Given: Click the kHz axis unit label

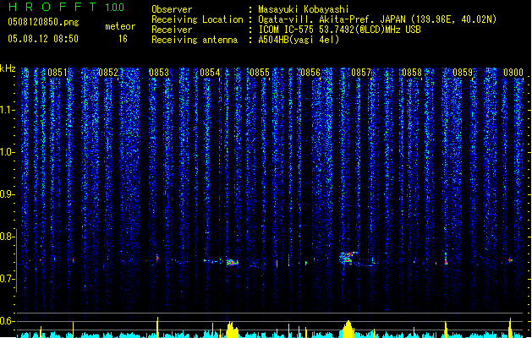Looking at the screenshot, I should pyautogui.click(x=8, y=68).
